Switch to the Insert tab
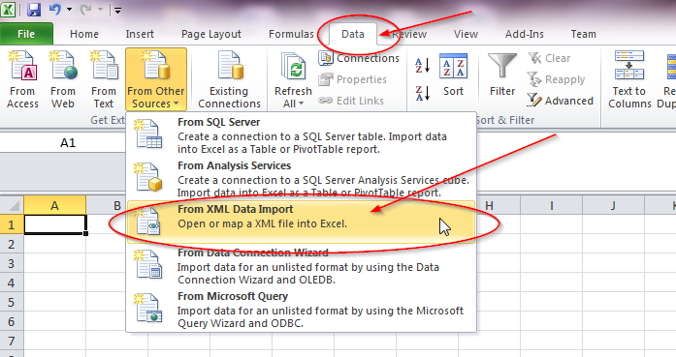 pos(140,34)
